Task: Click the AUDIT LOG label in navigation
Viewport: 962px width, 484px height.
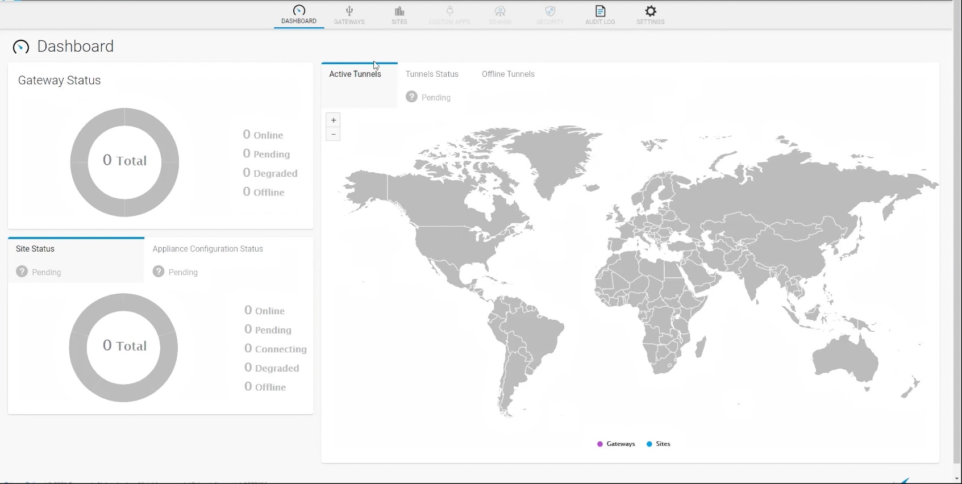Action: pos(600,22)
